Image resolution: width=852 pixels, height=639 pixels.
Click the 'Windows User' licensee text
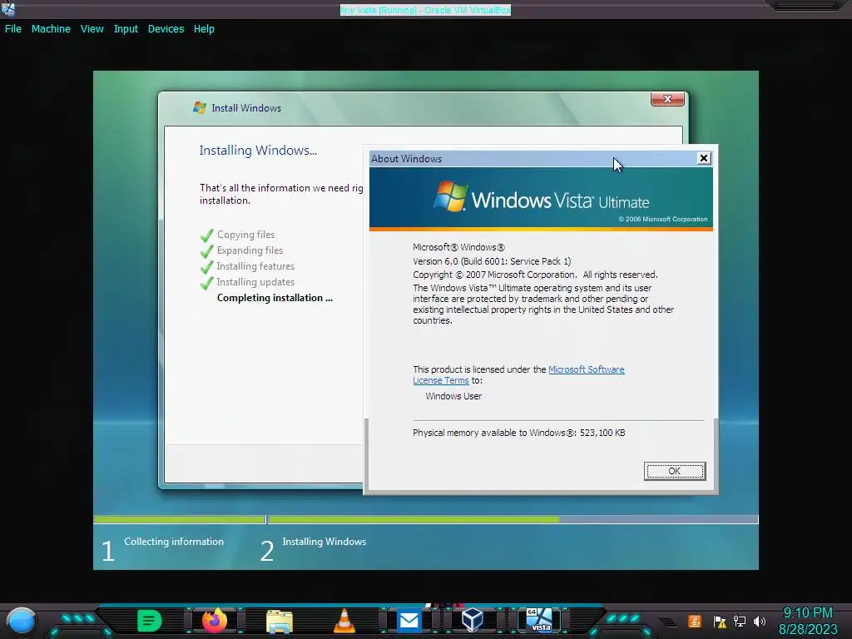(453, 396)
